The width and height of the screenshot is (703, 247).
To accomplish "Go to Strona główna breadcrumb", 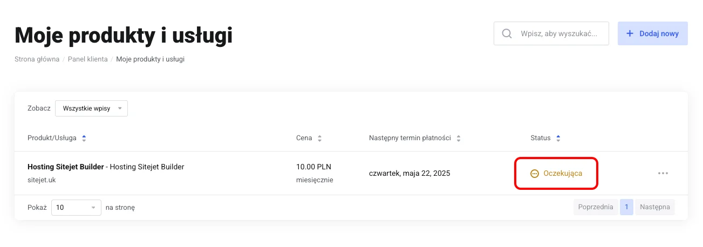I will (x=37, y=59).
